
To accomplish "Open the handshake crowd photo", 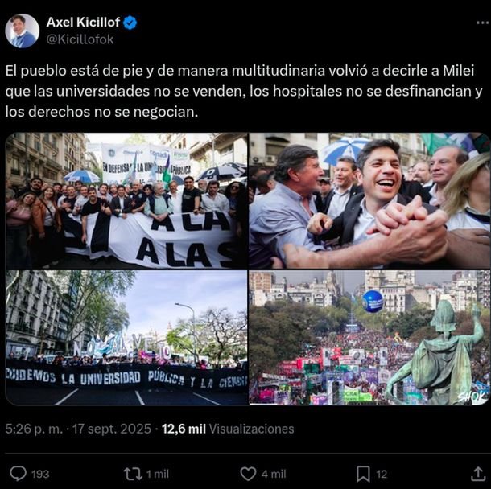I will pyautogui.click(x=369, y=200).
